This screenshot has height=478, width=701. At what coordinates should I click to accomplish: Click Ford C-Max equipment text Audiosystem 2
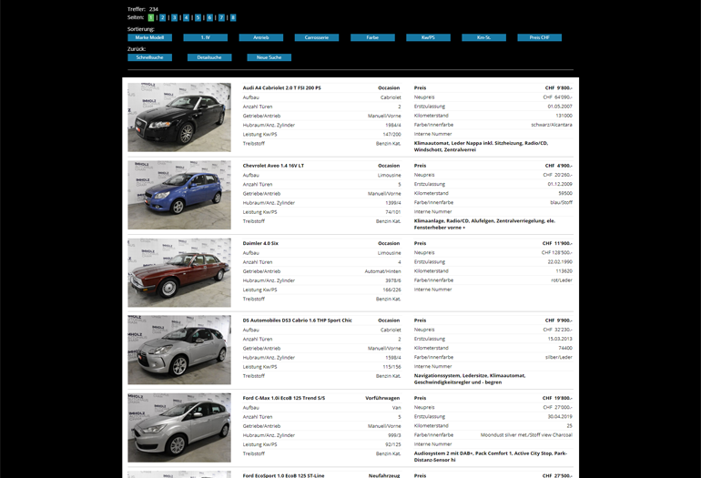point(491,456)
